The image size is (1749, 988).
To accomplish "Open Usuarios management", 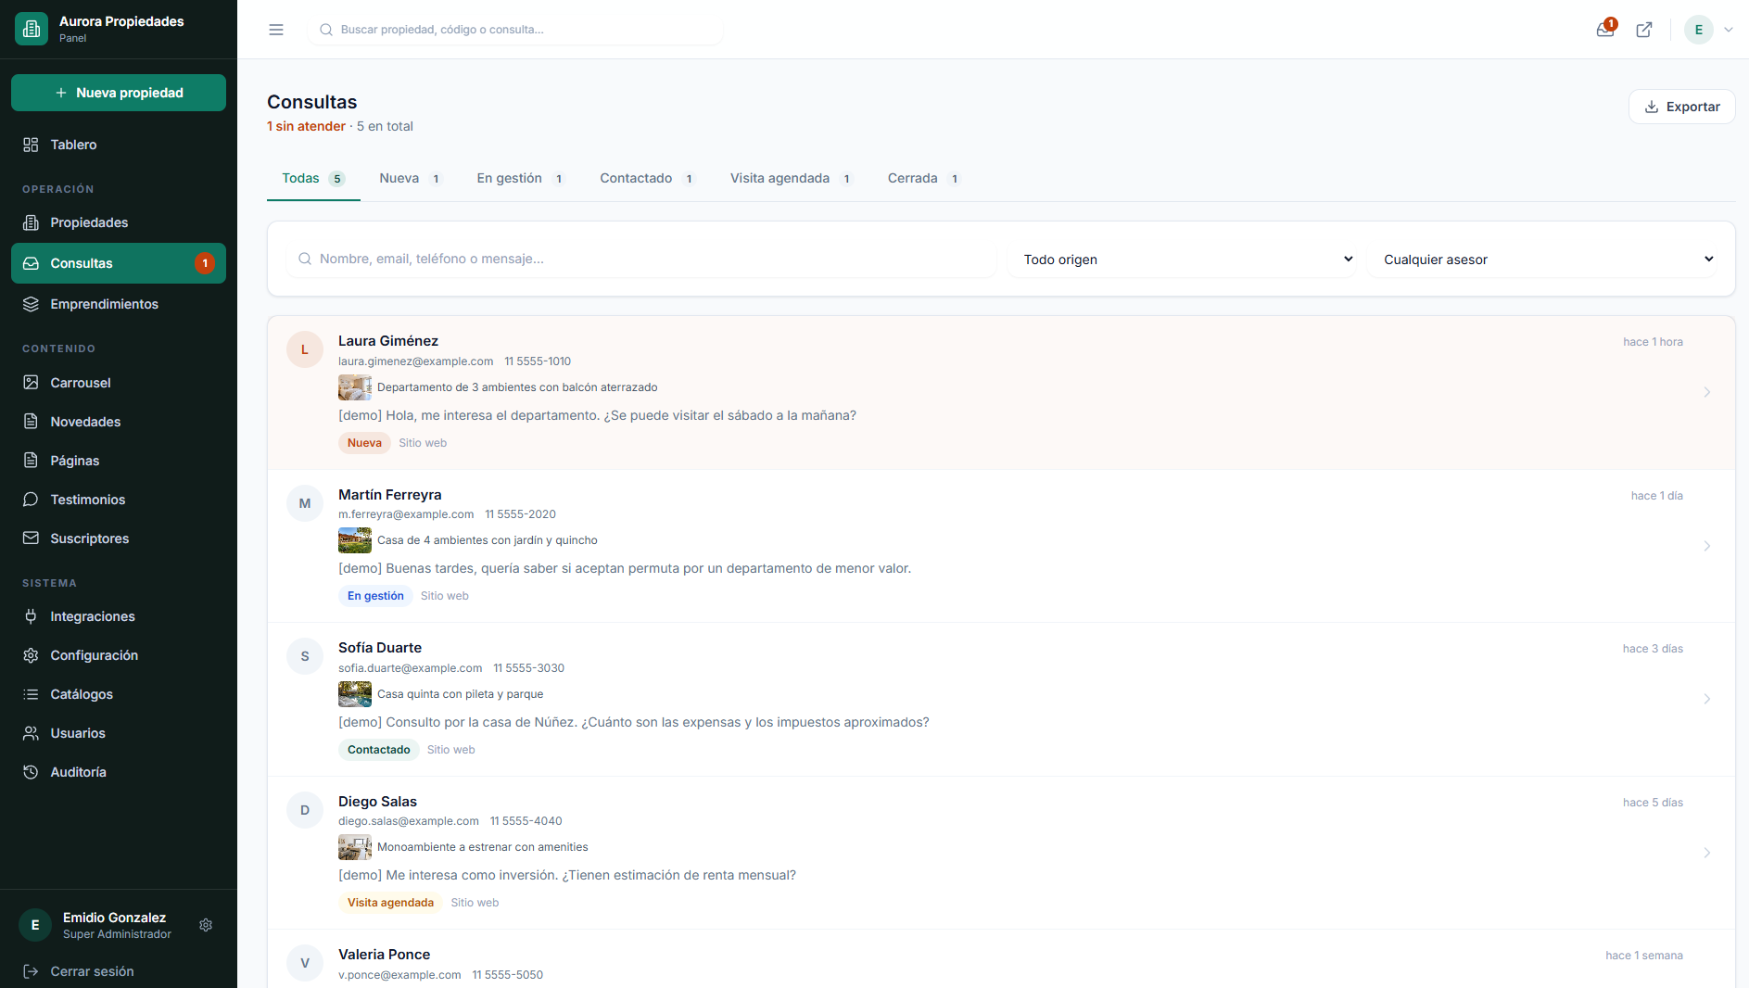I will 119,733.
